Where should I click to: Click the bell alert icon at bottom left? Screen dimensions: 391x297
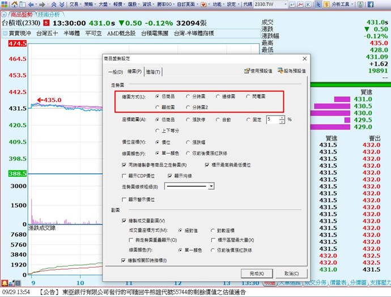[x=4, y=282]
